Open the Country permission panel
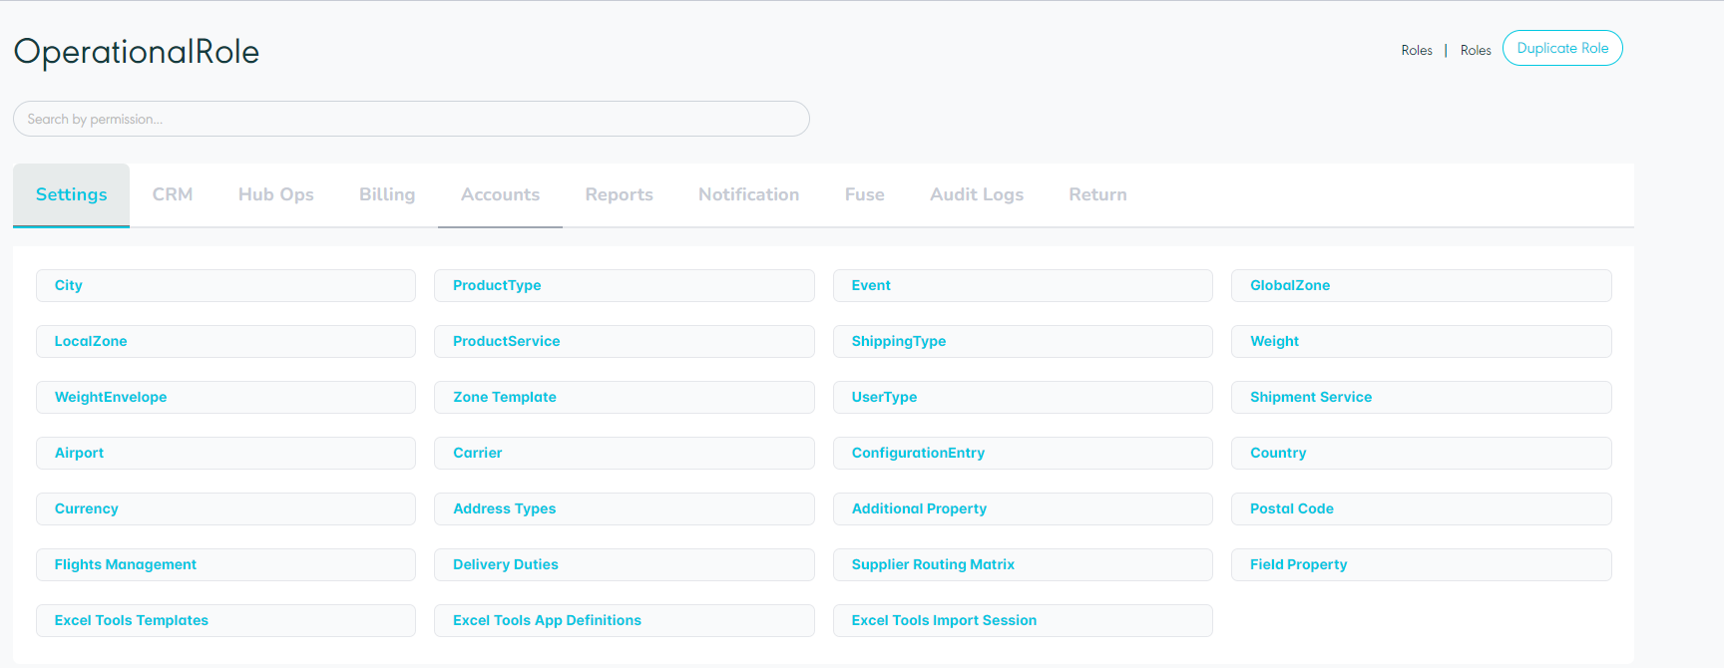Image resolution: width=1724 pixels, height=668 pixels. [x=1422, y=453]
